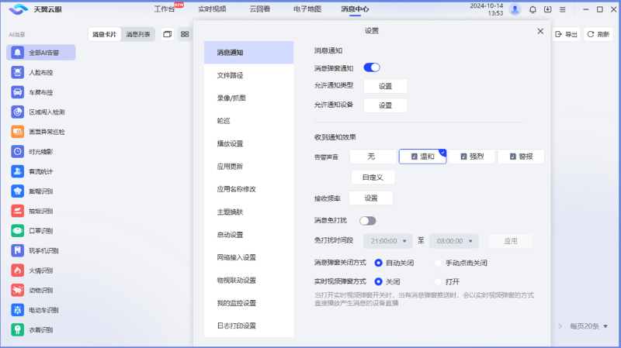Image resolution: width=621 pixels, height=348 pixels.
Task: Switch to the 电子地图 top tab
Action: [x=307, y=10]
